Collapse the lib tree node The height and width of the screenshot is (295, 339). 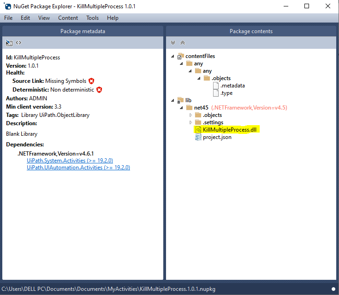tap(172, 100)
